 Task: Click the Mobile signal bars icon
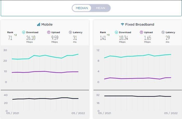(38, 24)
